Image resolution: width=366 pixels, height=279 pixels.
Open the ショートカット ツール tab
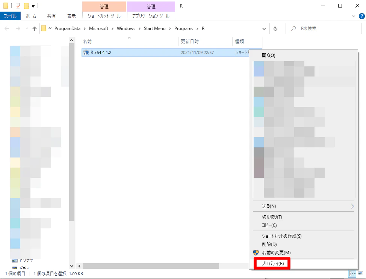(x=104, y=16)
